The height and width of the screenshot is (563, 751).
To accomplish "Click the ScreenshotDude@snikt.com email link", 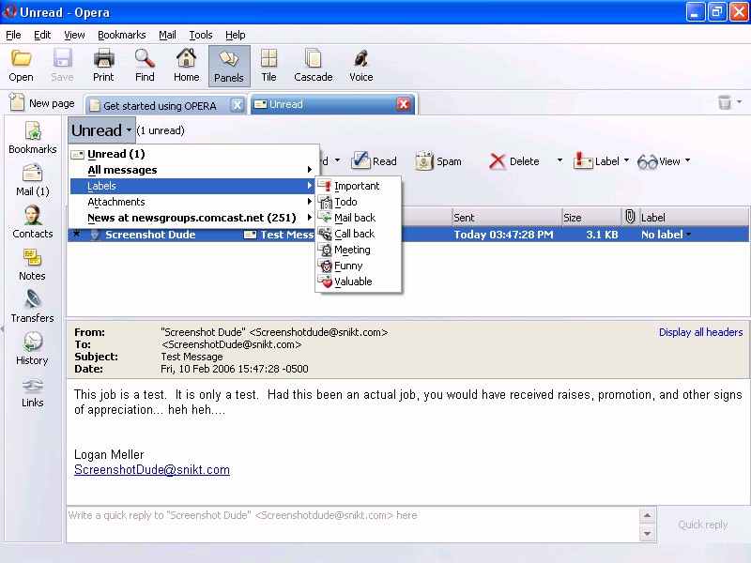I will [152, 470].
